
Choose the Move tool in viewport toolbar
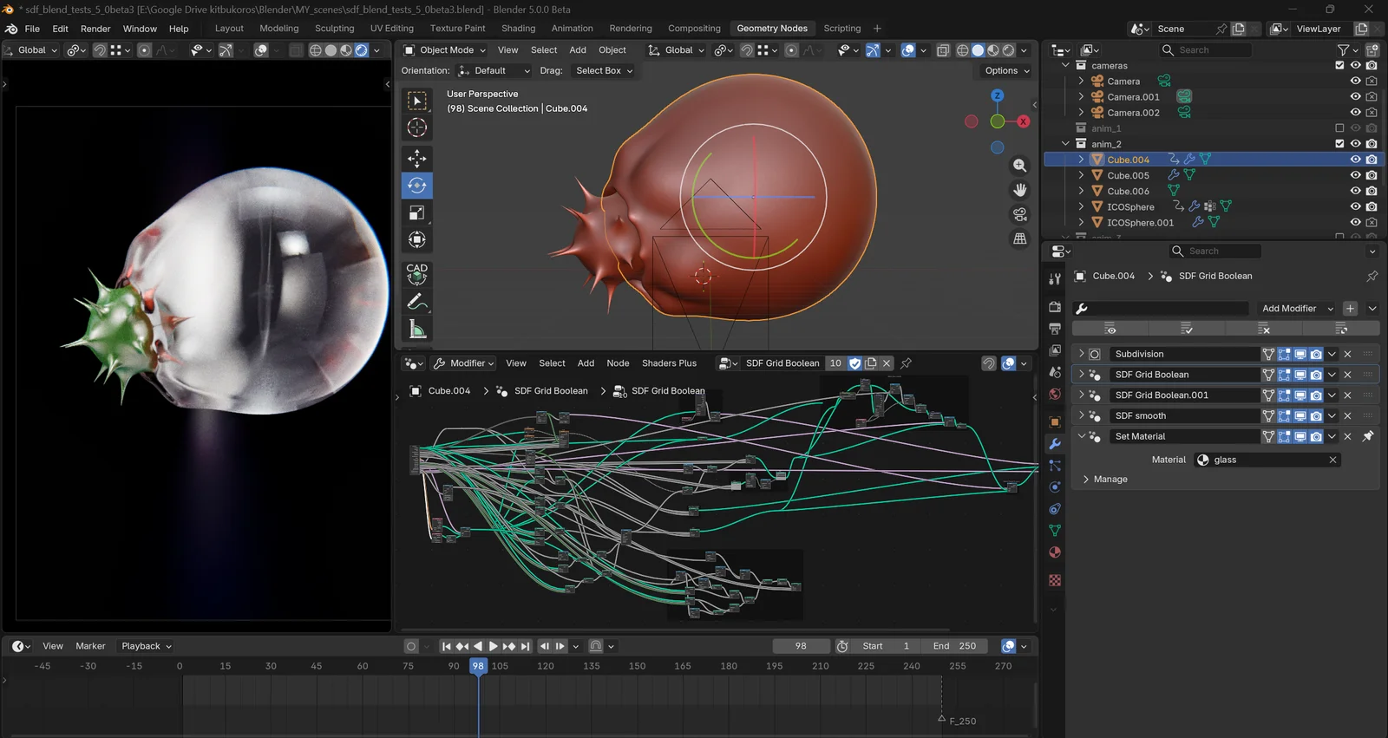417,158
